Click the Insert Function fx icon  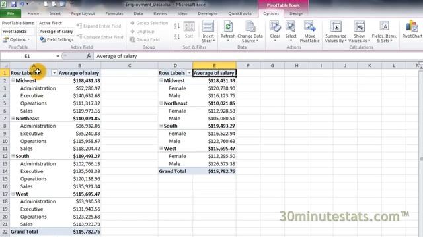click(89, 56)
